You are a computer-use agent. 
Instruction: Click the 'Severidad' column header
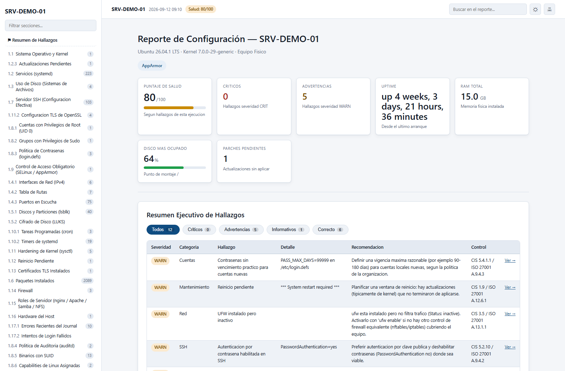pos(161,247)
